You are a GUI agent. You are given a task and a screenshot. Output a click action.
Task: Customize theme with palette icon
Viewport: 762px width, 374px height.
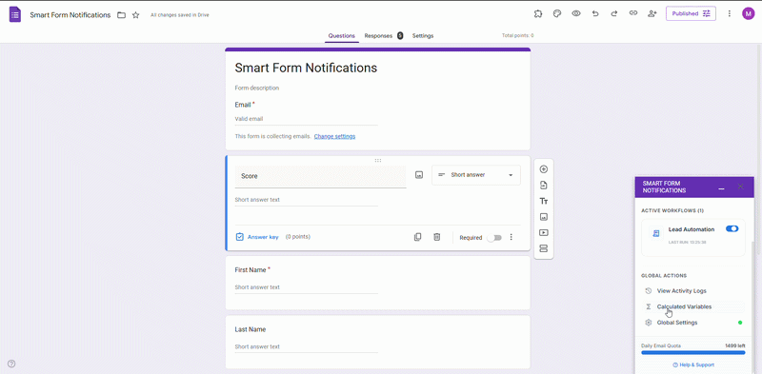coord(557,13)
